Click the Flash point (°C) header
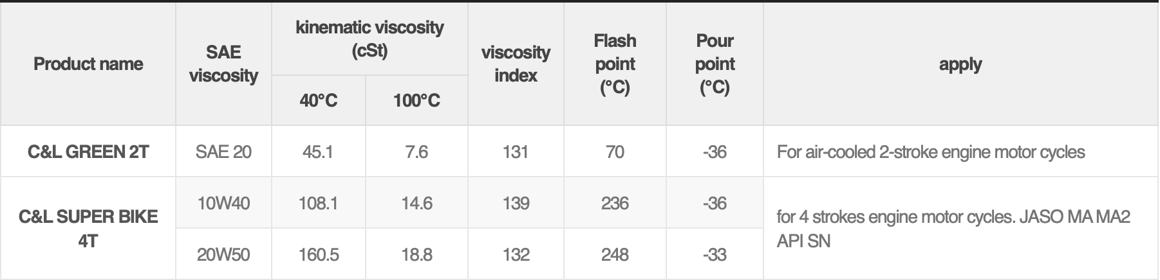 point(615,64)
